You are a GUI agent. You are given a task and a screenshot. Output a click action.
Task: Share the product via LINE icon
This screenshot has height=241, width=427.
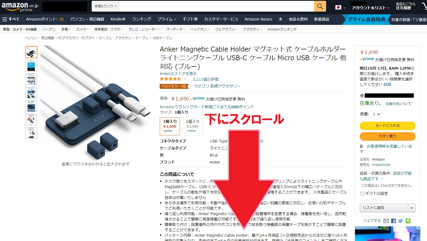click(x=408, y=221)
